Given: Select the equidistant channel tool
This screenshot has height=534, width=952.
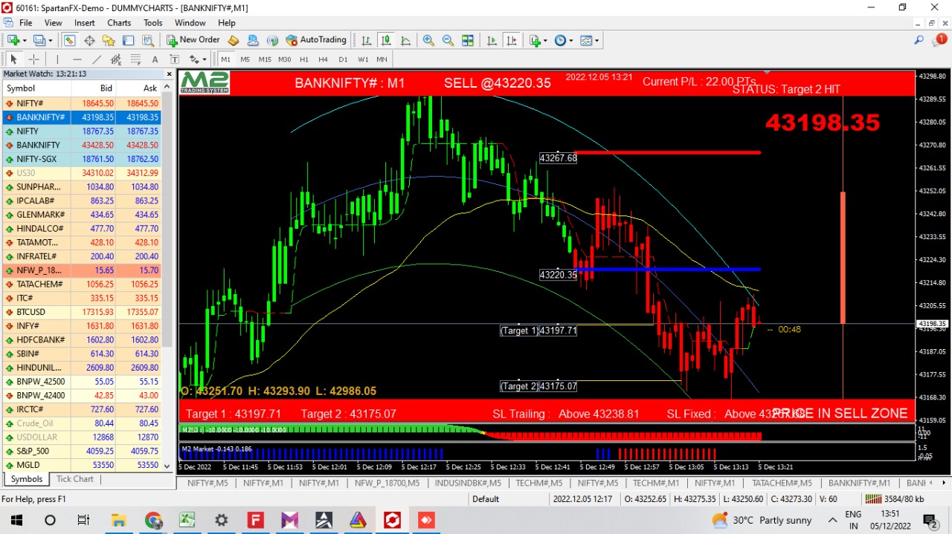Looking at the screenshot, I should click(116, 59).
